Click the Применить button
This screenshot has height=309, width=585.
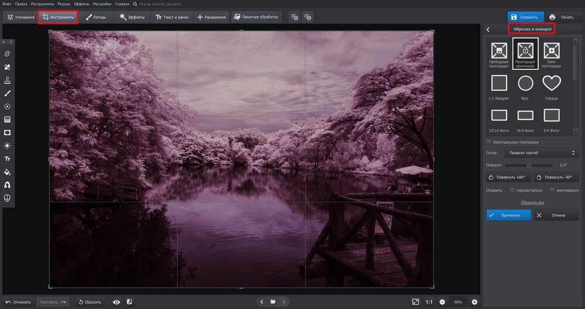pyautogui.click(x=508, y=215)
